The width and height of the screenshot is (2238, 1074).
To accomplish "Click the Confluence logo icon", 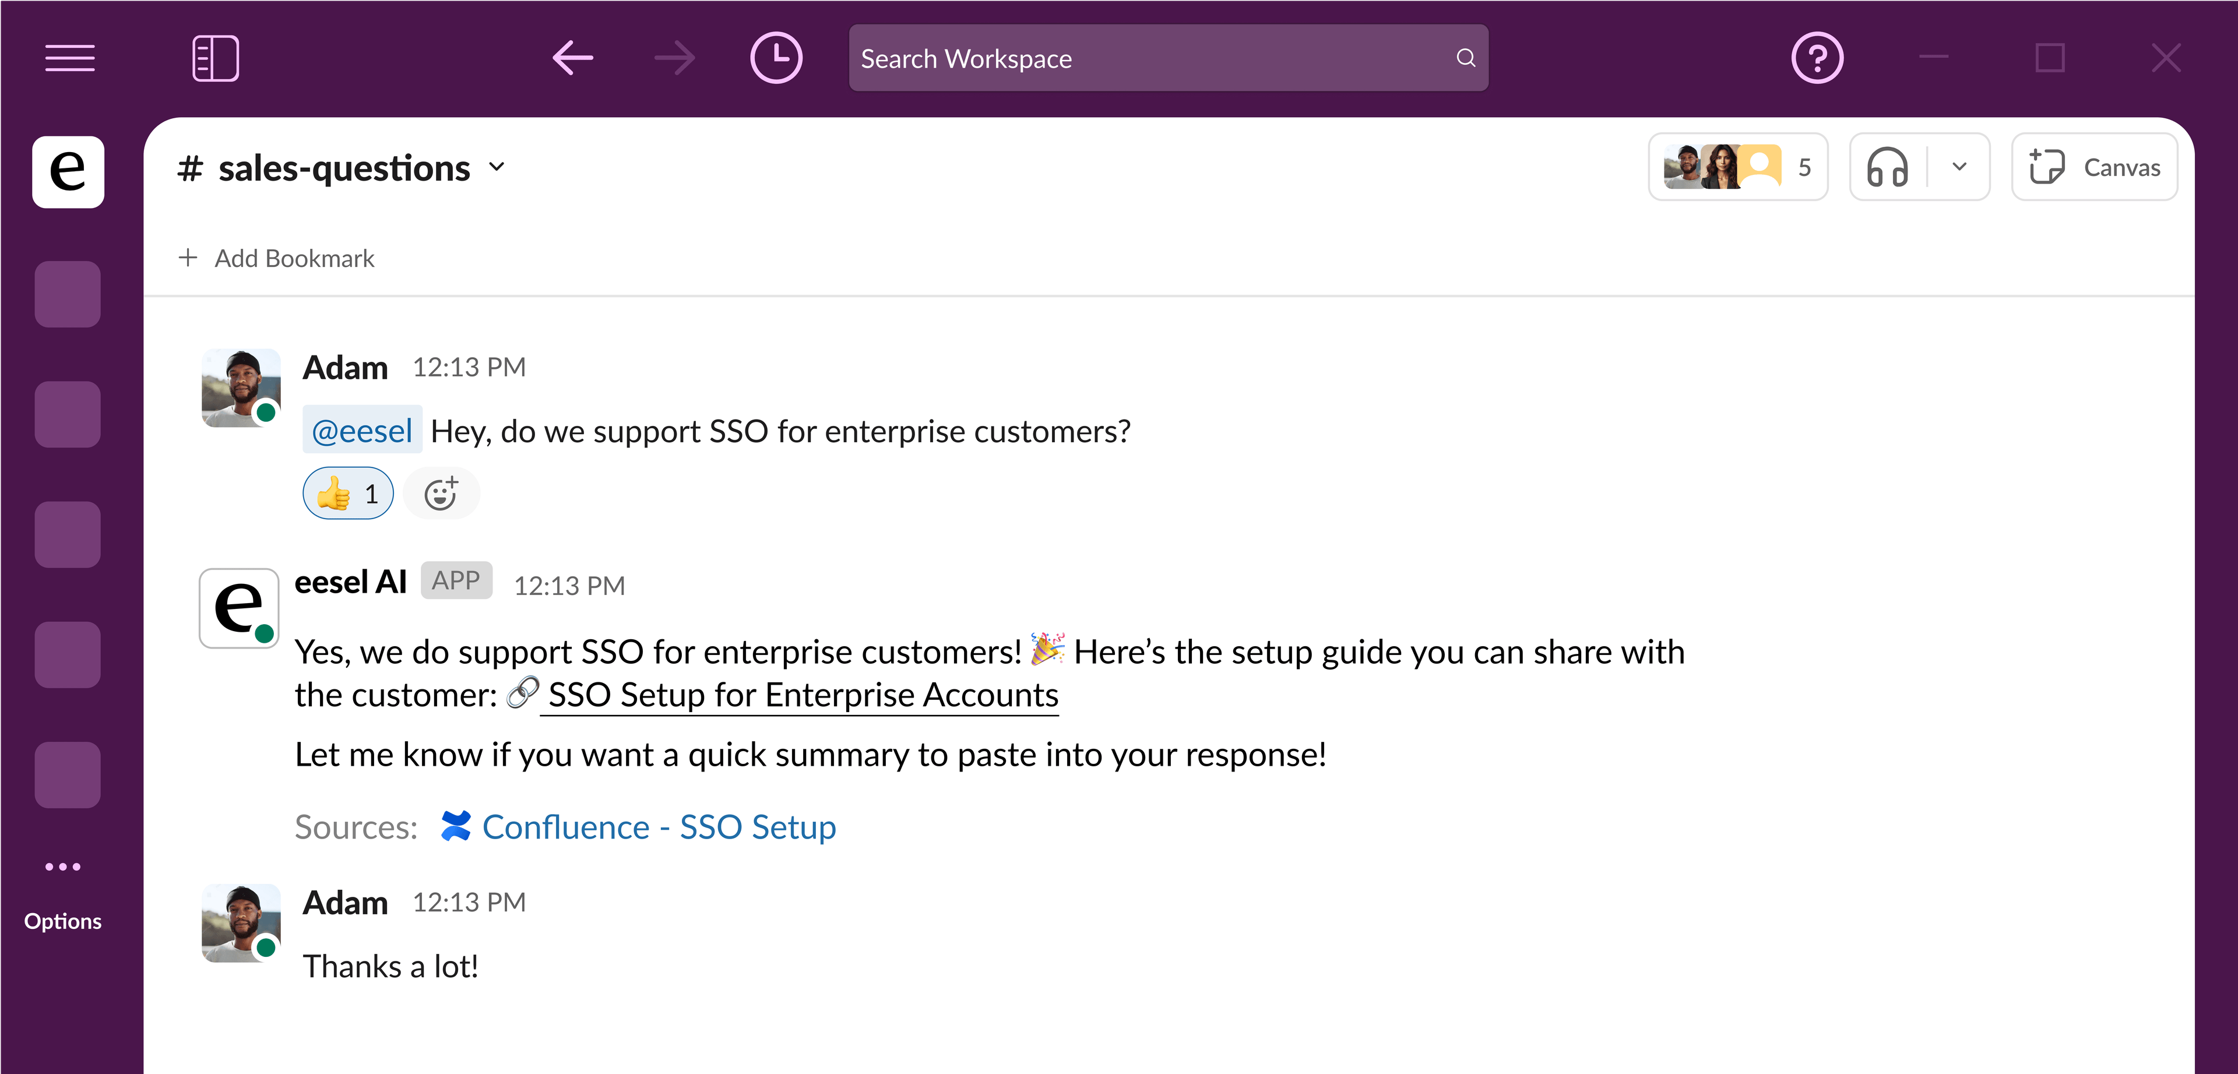I will [x=455, y=826].
